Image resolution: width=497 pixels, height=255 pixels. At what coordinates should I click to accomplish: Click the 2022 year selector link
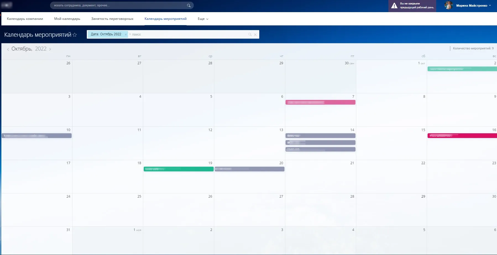coord(41,49)
